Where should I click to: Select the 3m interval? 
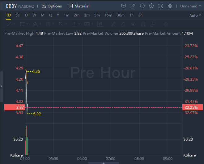pos(87,15)
